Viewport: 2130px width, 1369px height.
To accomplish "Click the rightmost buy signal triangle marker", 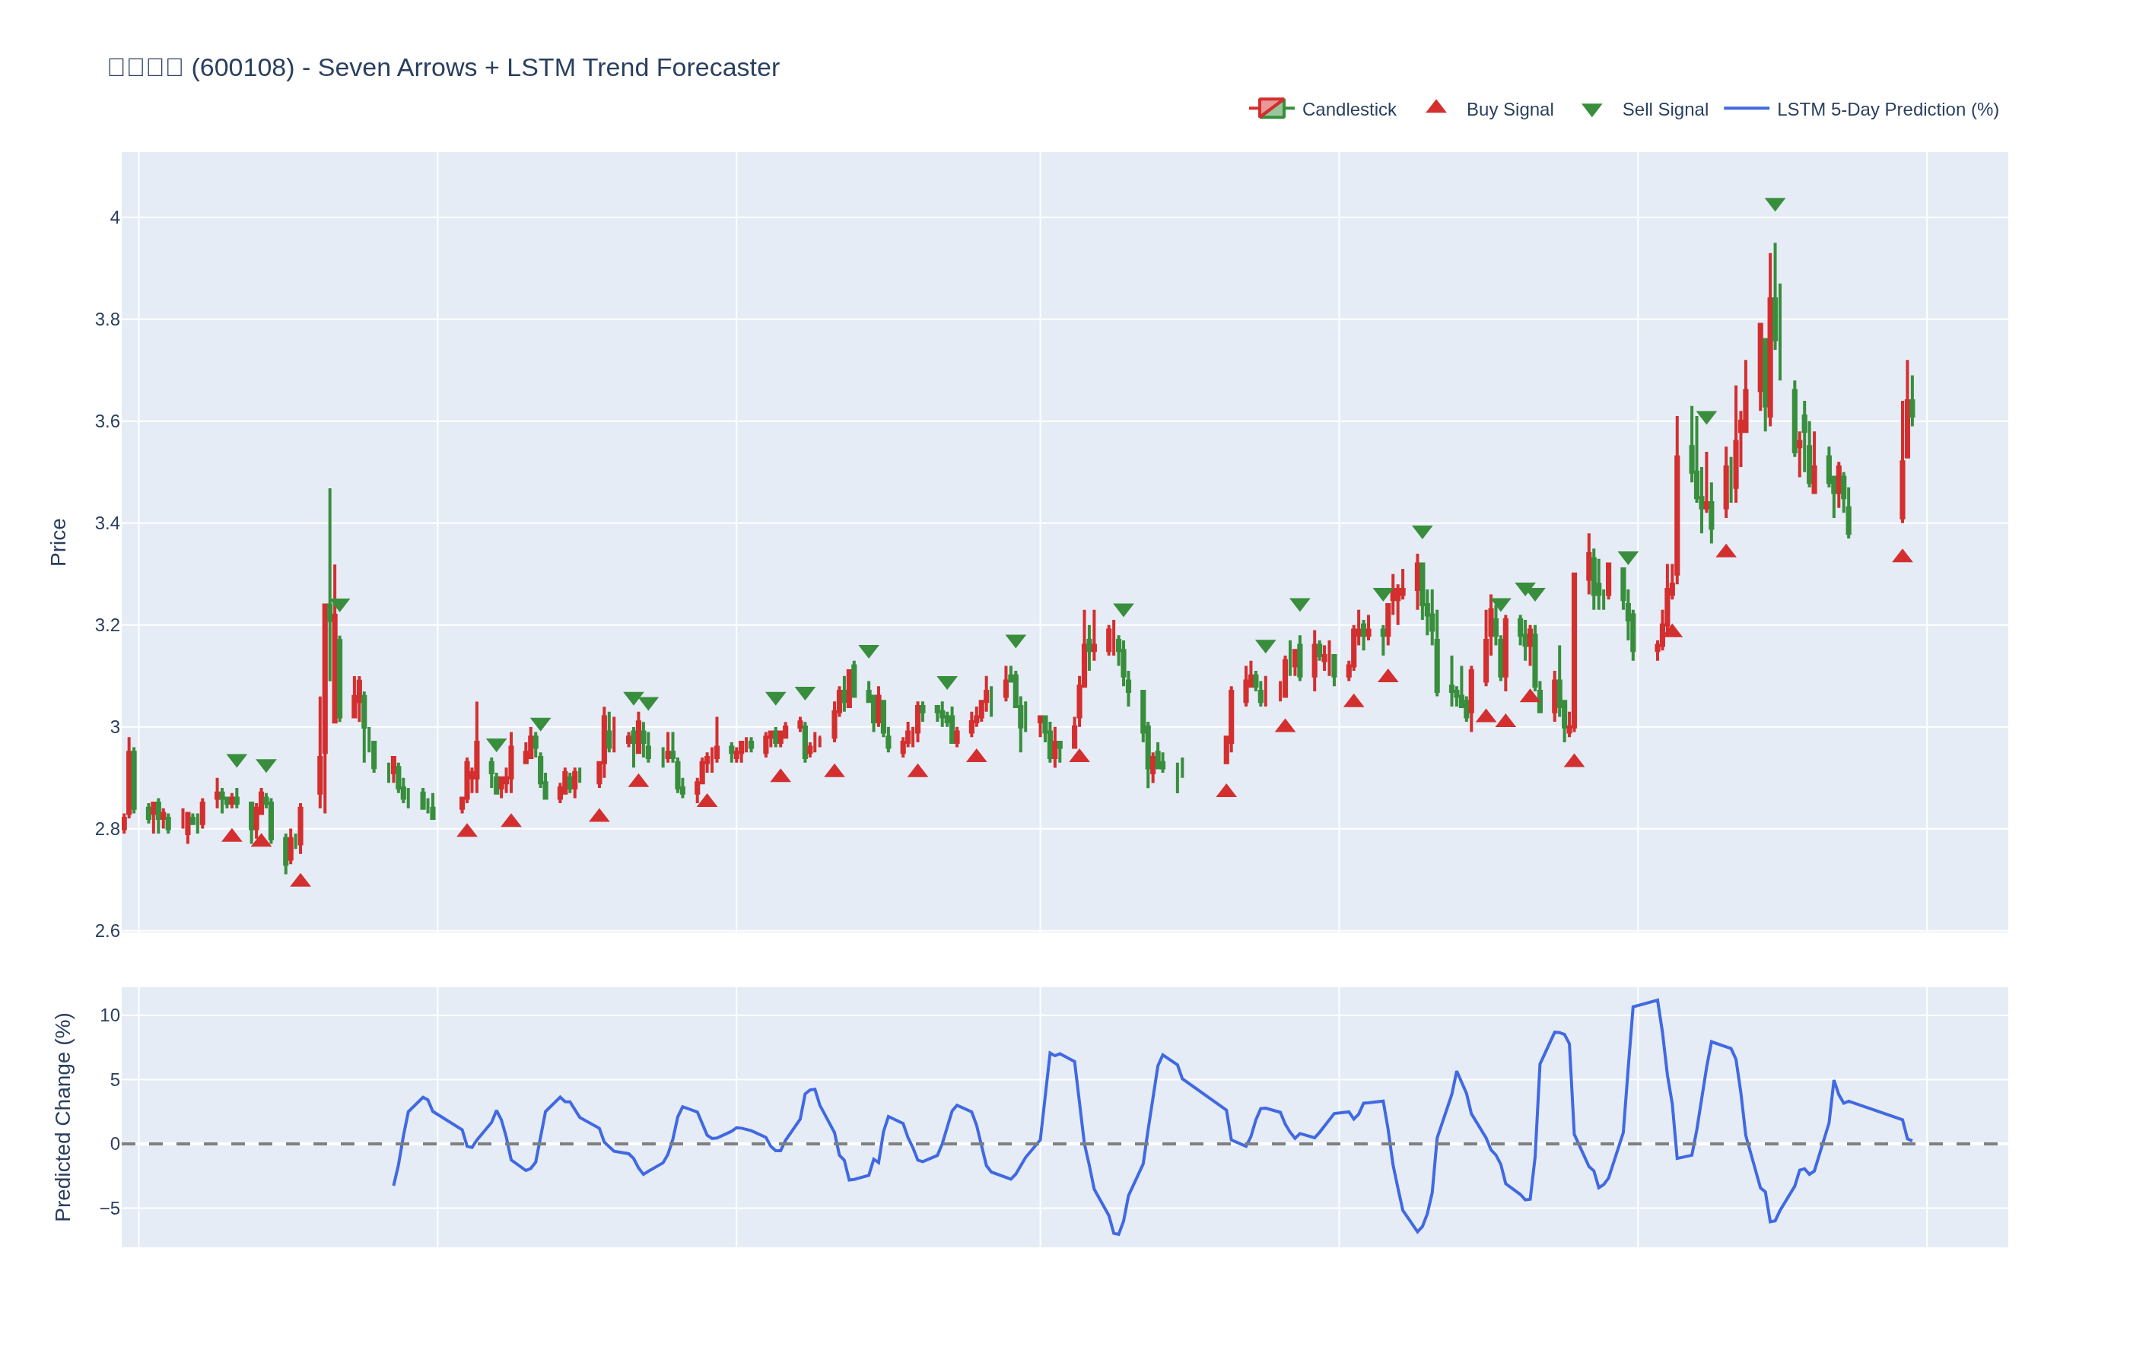I will point(1902,557).
